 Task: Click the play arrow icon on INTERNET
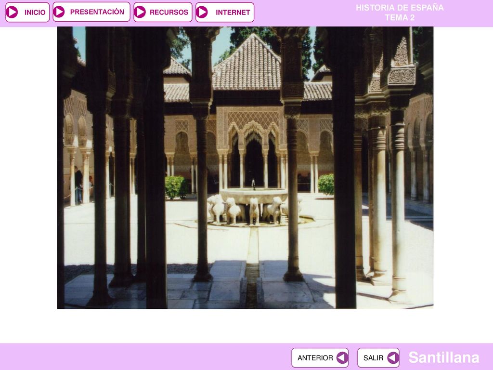202,12
